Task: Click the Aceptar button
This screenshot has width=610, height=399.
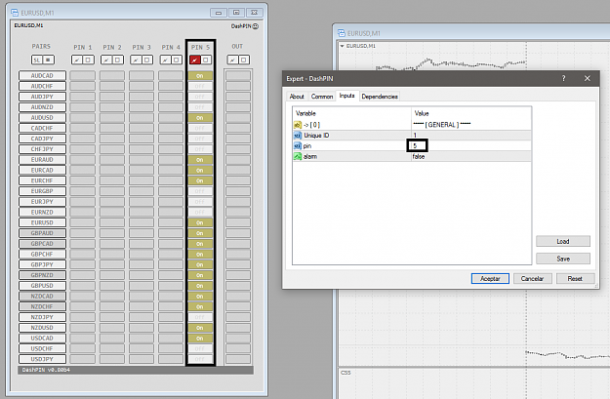Action: coord(490,278)
